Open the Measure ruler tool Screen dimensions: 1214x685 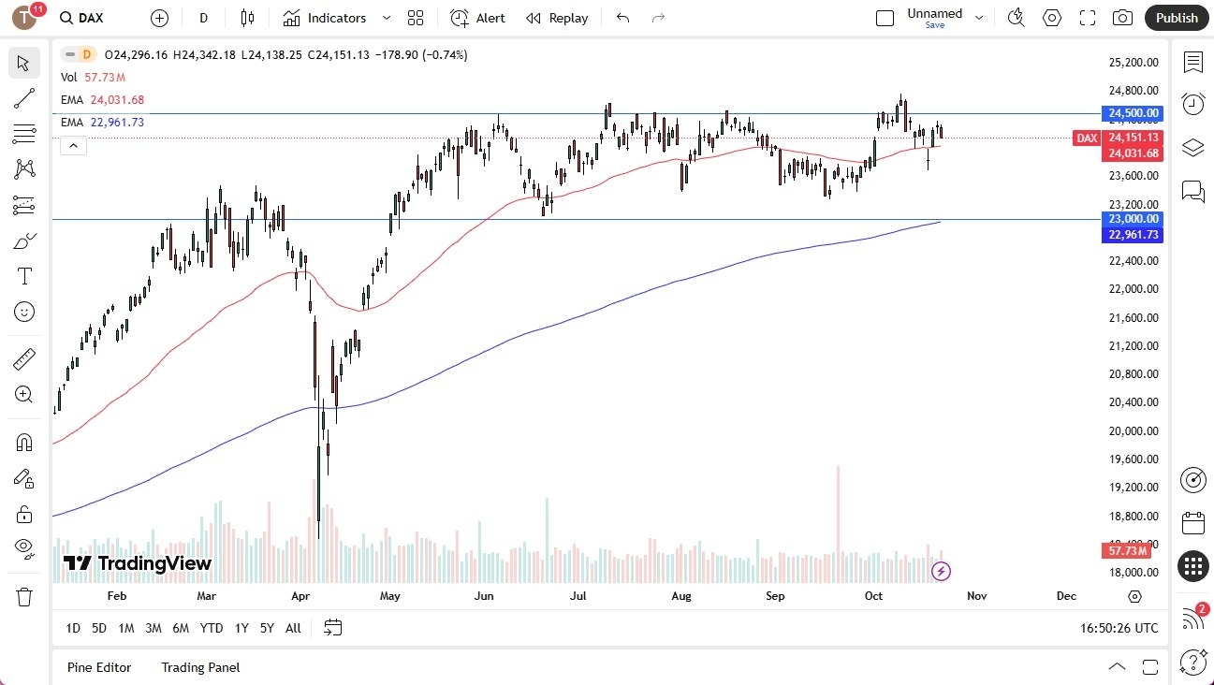(23, 358)
